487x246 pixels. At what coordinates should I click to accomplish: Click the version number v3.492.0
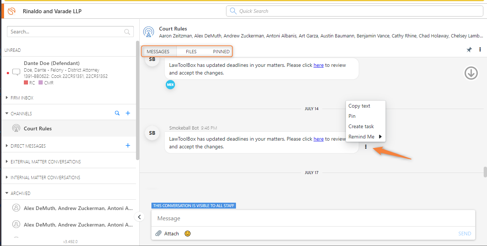70,242
